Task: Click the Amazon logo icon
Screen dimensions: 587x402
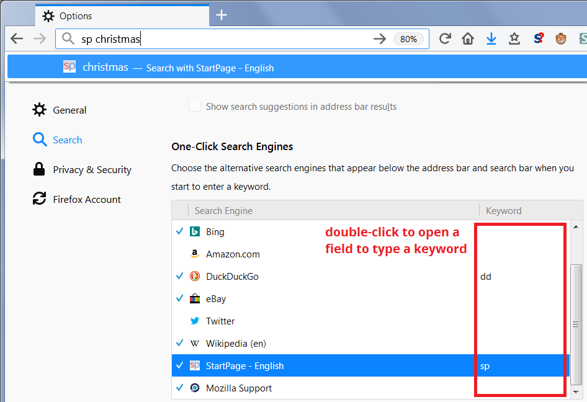Action: coord(195,254)
